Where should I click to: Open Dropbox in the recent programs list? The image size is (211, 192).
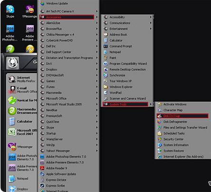(x=18, y=189)
